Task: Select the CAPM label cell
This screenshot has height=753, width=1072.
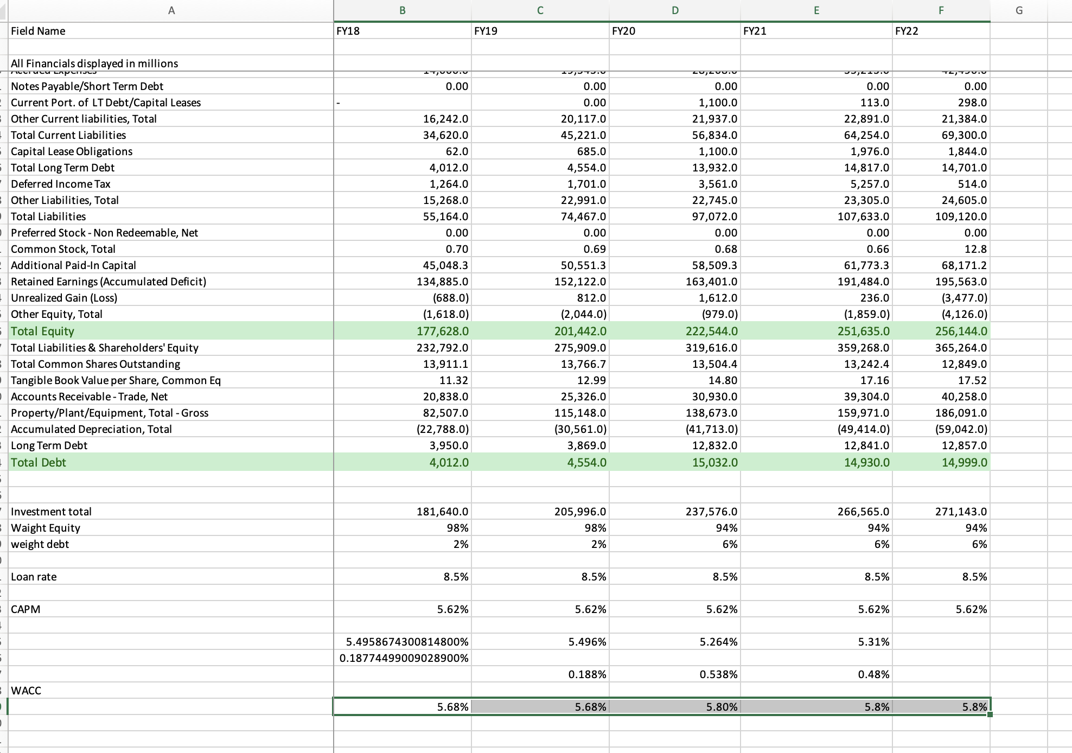Action: (27, 609)
